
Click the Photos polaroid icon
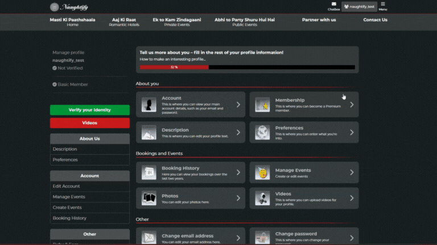tap(149, 198)
